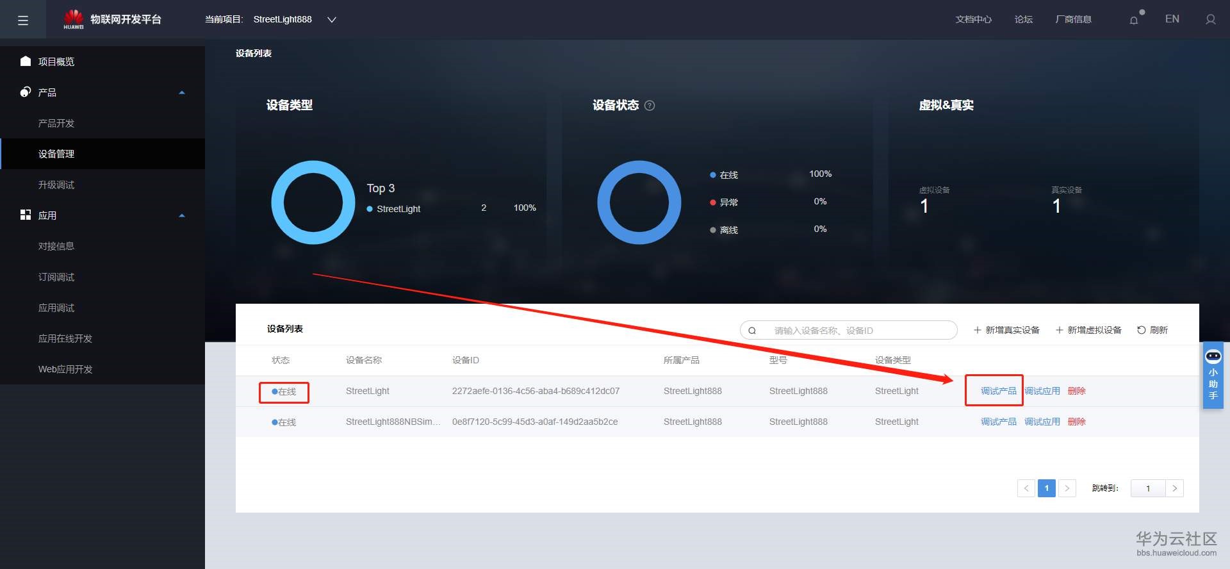Collapse the 应用 section
This screenshot has height=569, width=1230.
182,216
